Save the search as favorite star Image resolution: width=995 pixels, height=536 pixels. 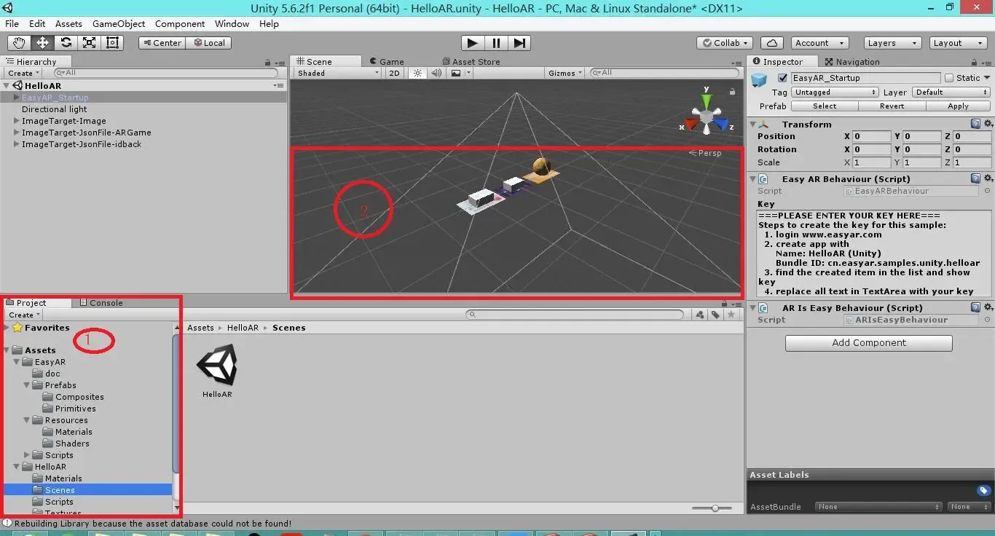730,315
